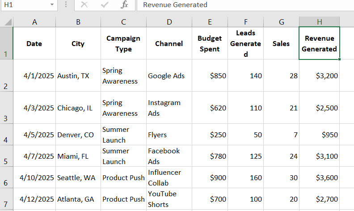Select column A header

click(x=34, y=22)
